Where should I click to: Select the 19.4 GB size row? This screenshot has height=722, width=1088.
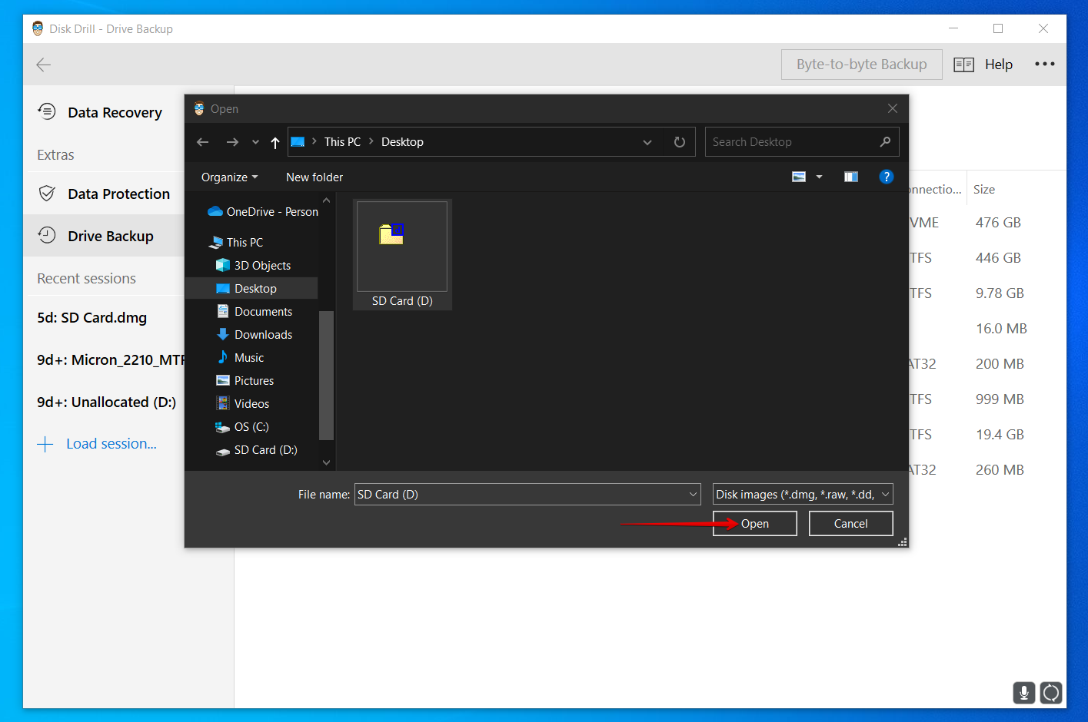click(x=1000, y=435)
